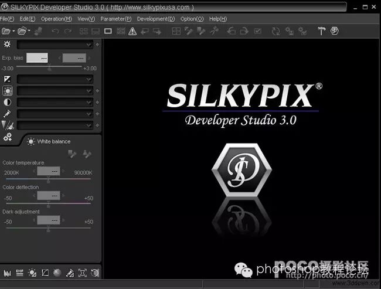Image resolution: width=381 pixels, height=289 pixels.
Task: Open the color preset dropdown beside pencil
Action: pyautogui.click(x=55, y=114)
